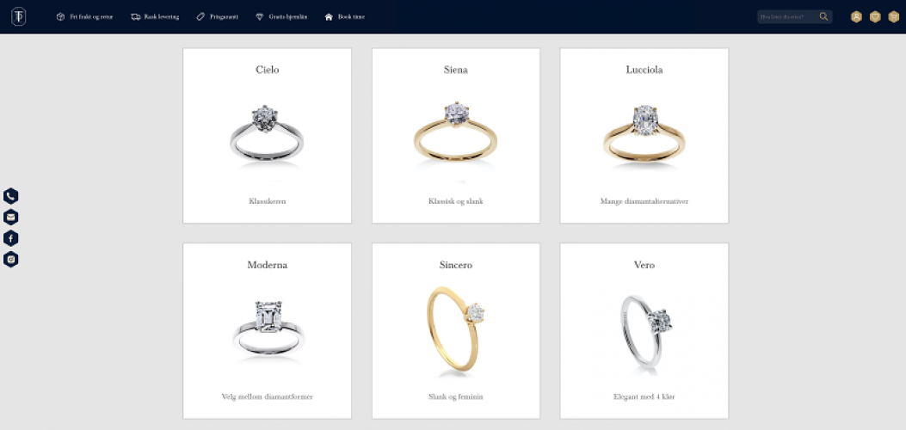Open the Siena gold ring card
This screenshot has width=906, height=430.
click(456, 136)
